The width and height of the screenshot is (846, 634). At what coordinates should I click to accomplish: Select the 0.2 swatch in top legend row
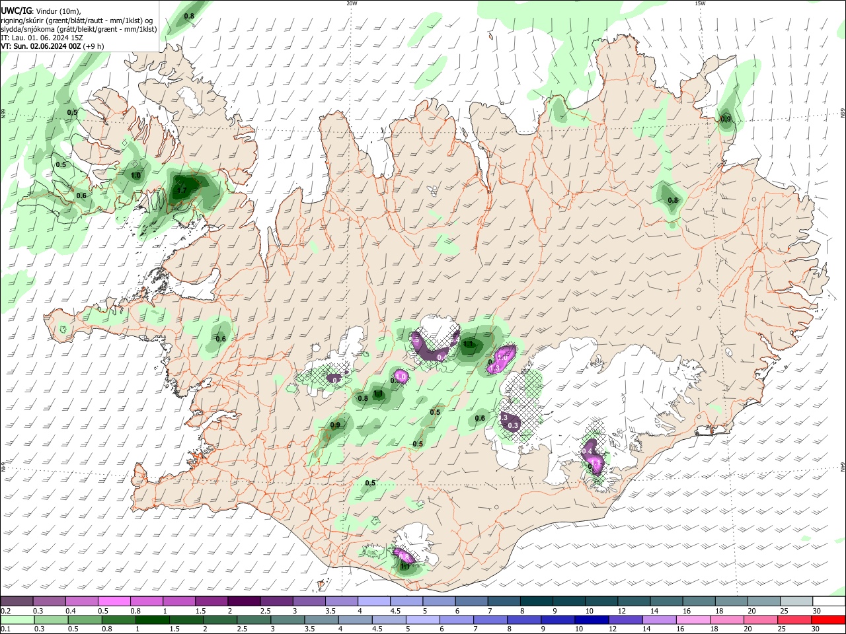[17, 601]
